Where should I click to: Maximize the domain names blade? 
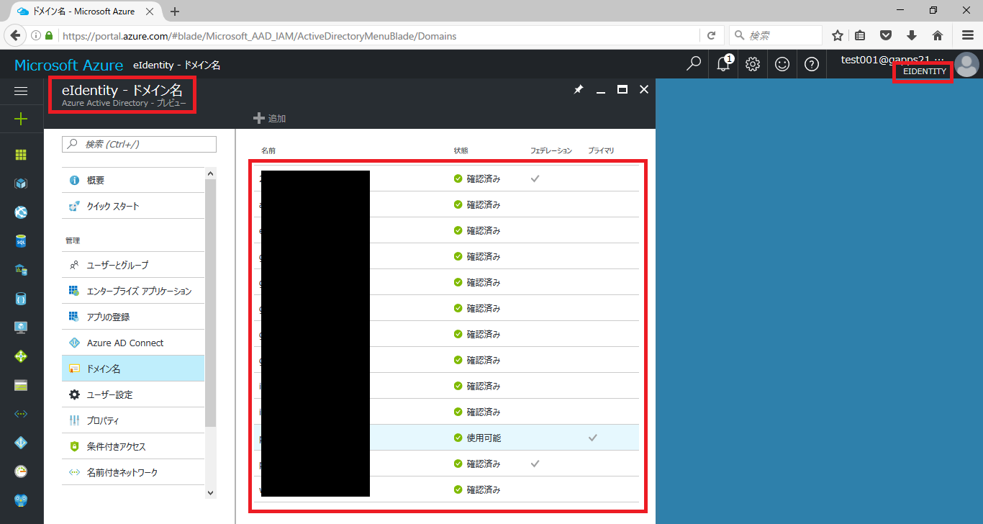click(622, 89)
